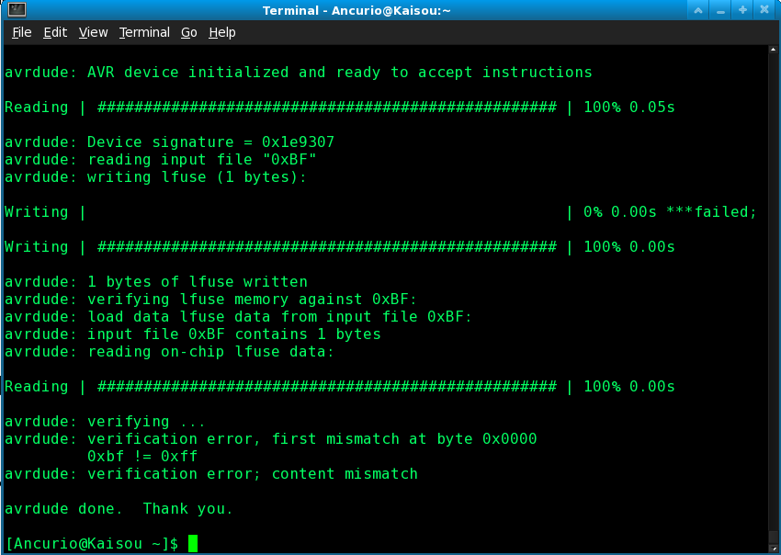Maximize the terminal window
The image size is (781, 555).
tap(742, 10)
